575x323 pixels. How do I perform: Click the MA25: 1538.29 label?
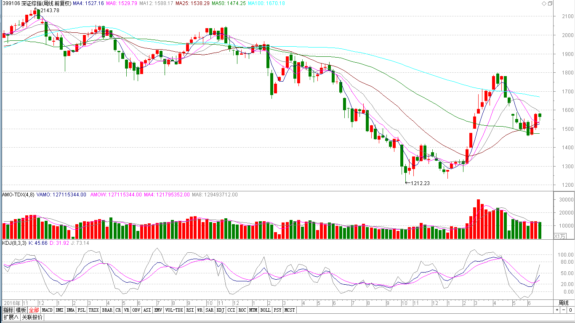tap(192, 3)
